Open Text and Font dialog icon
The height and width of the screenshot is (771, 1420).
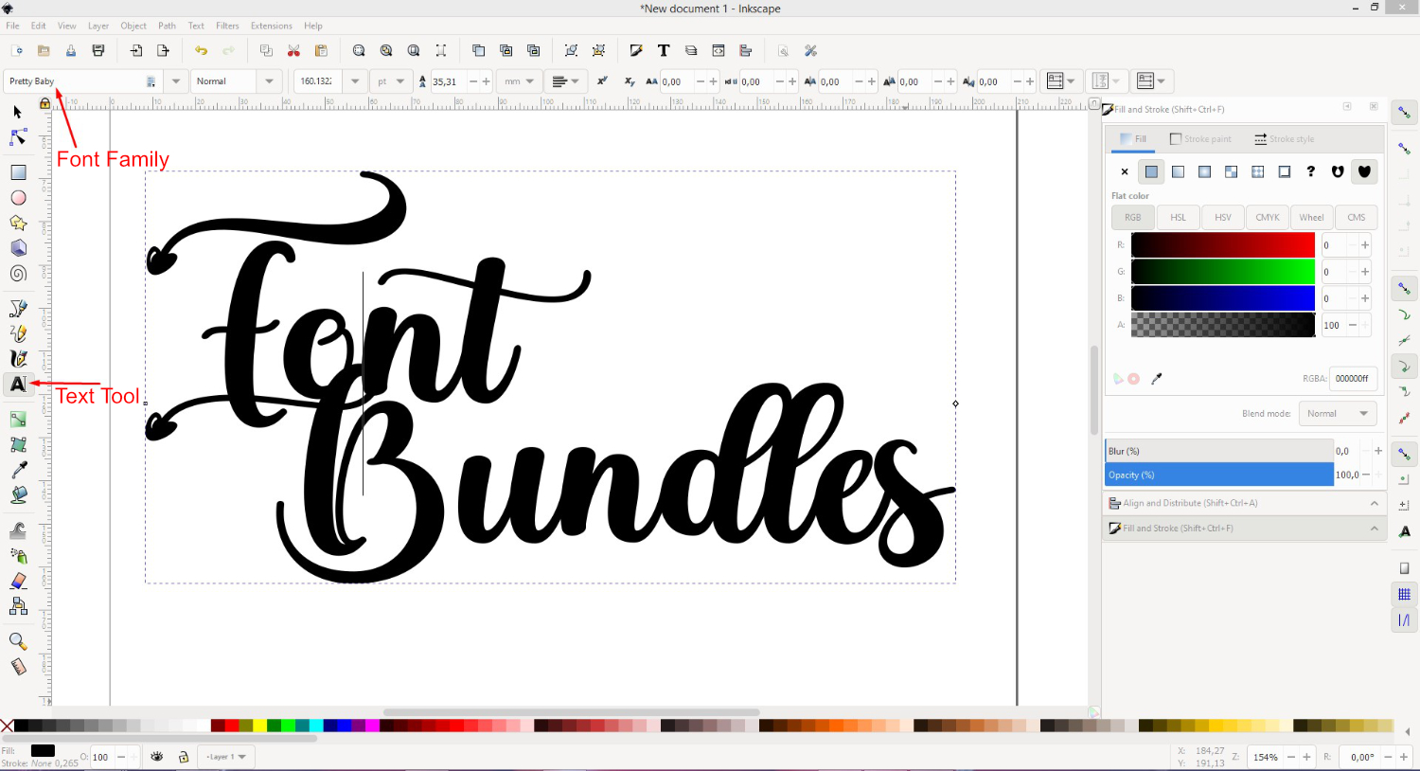click(664, 51)
